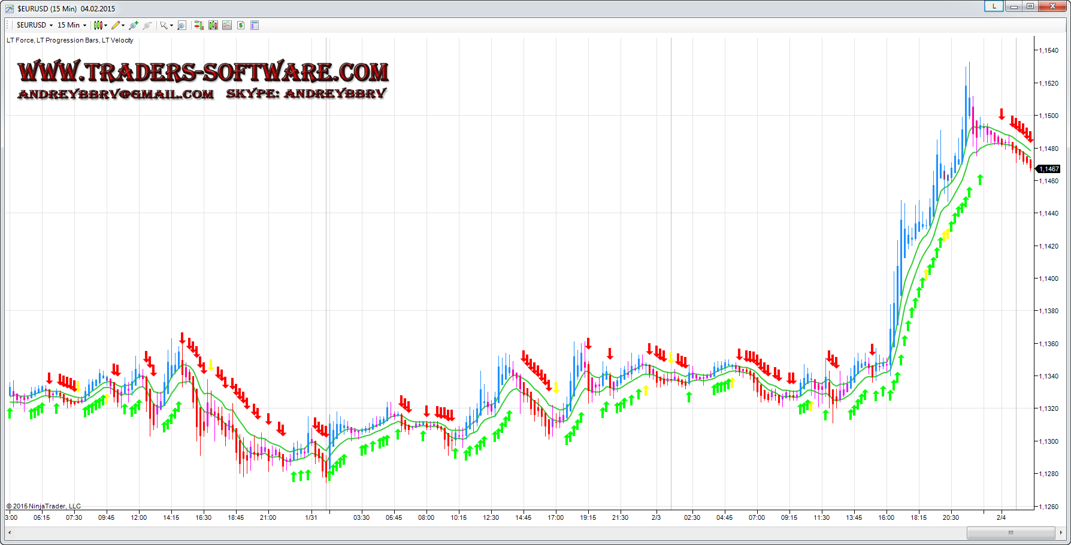This screenshot has height=545, width=1071.
Task: Click the horizontal scrollbar thumb
Action: pos(1011,532)
